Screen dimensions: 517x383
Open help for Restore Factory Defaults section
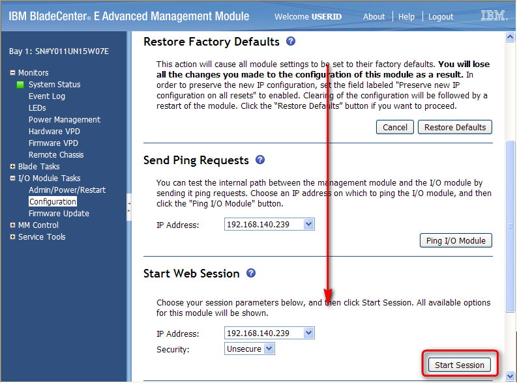tap(291, 42)
